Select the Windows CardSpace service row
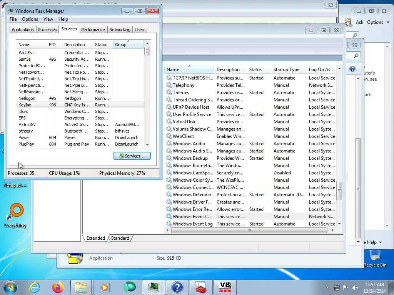This screenshot has height=295, width=394. point(250,173)
